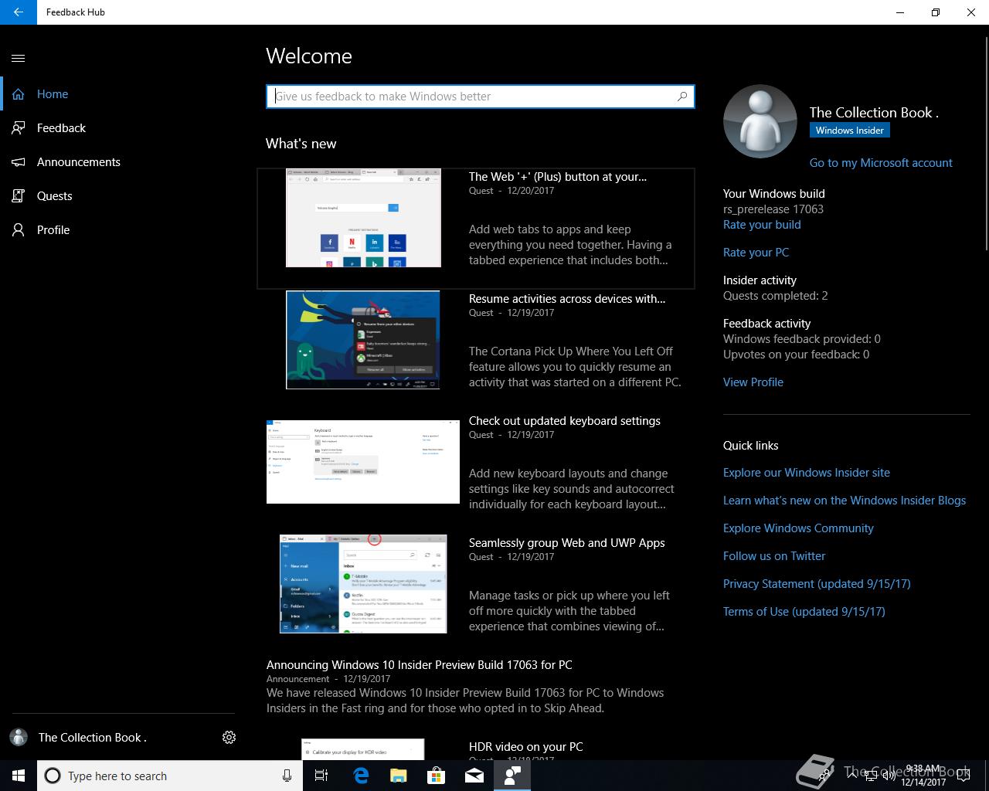Select Feedback in the navigation pane

117,128
